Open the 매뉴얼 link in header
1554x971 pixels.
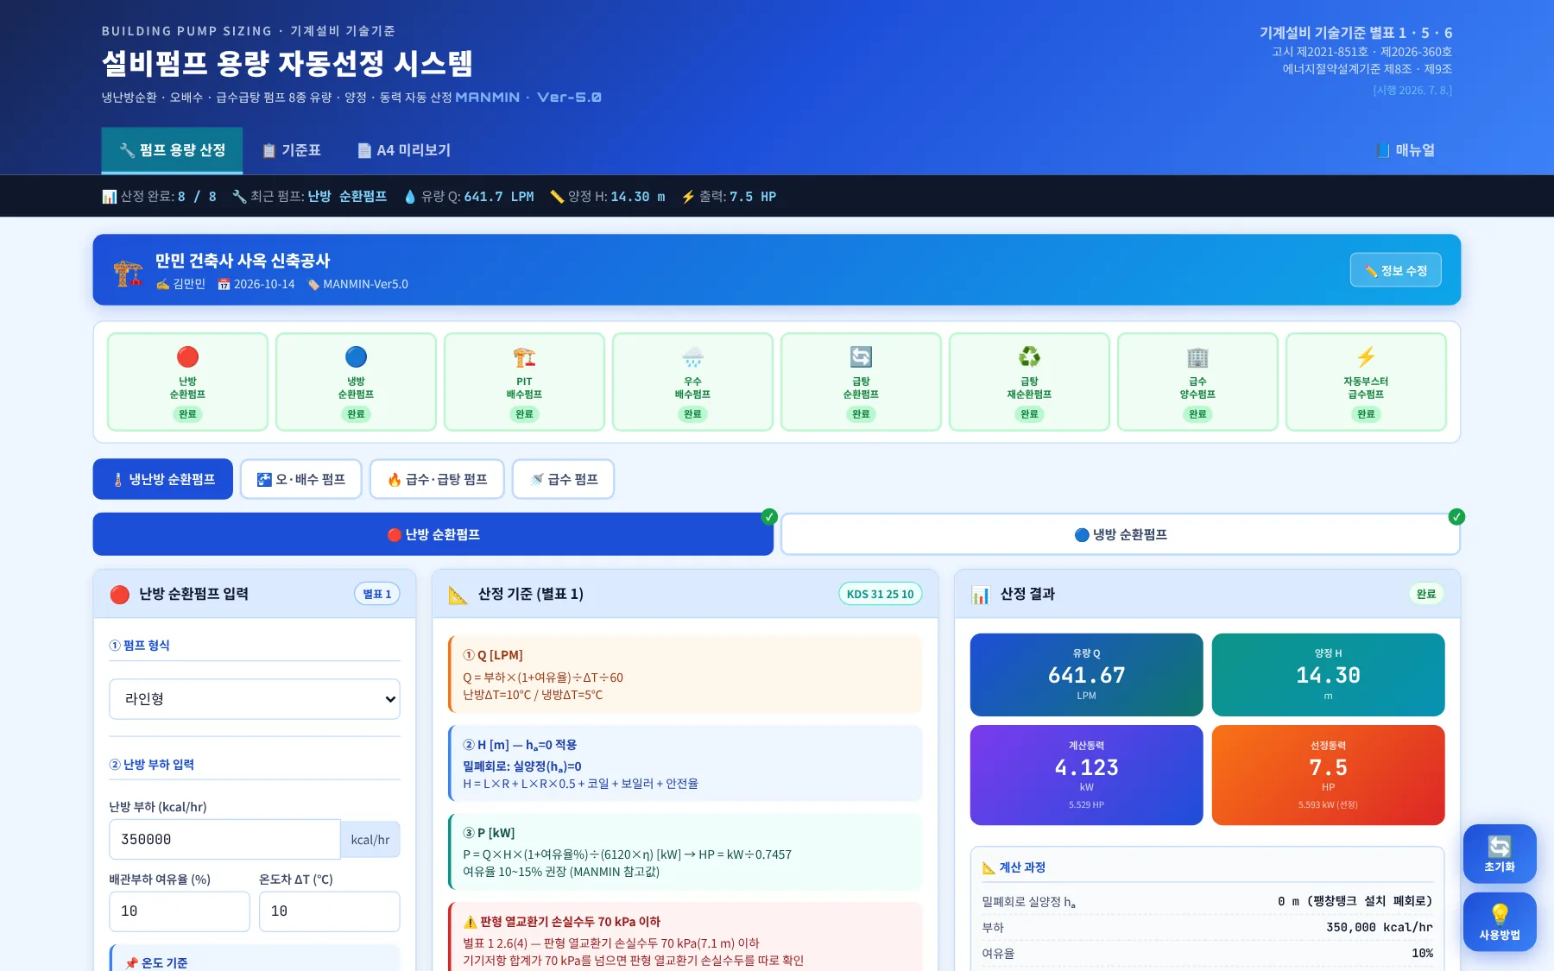click(x=1406, y=150)
